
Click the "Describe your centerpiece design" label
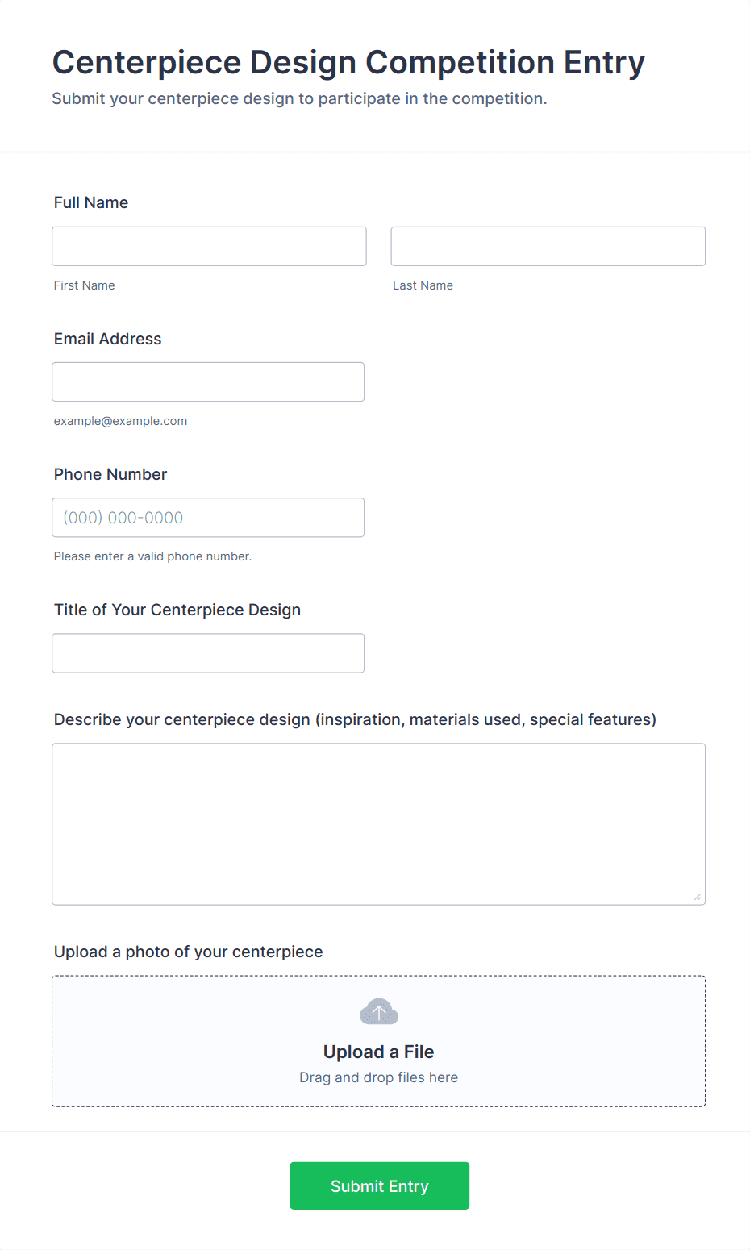(355, 719)
